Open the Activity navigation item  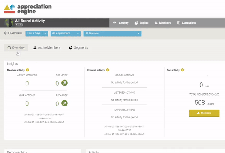120,23
